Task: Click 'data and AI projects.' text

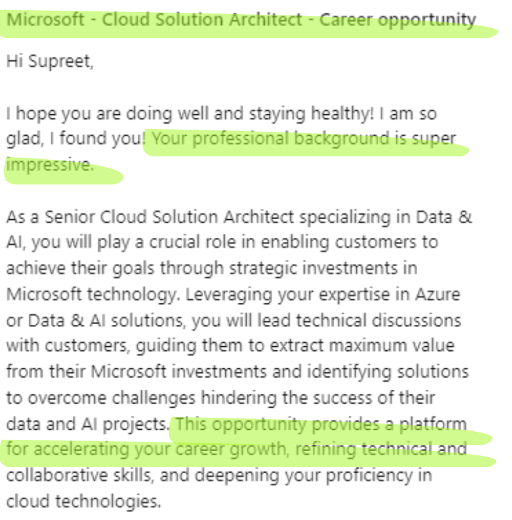Action: (87, 424)
